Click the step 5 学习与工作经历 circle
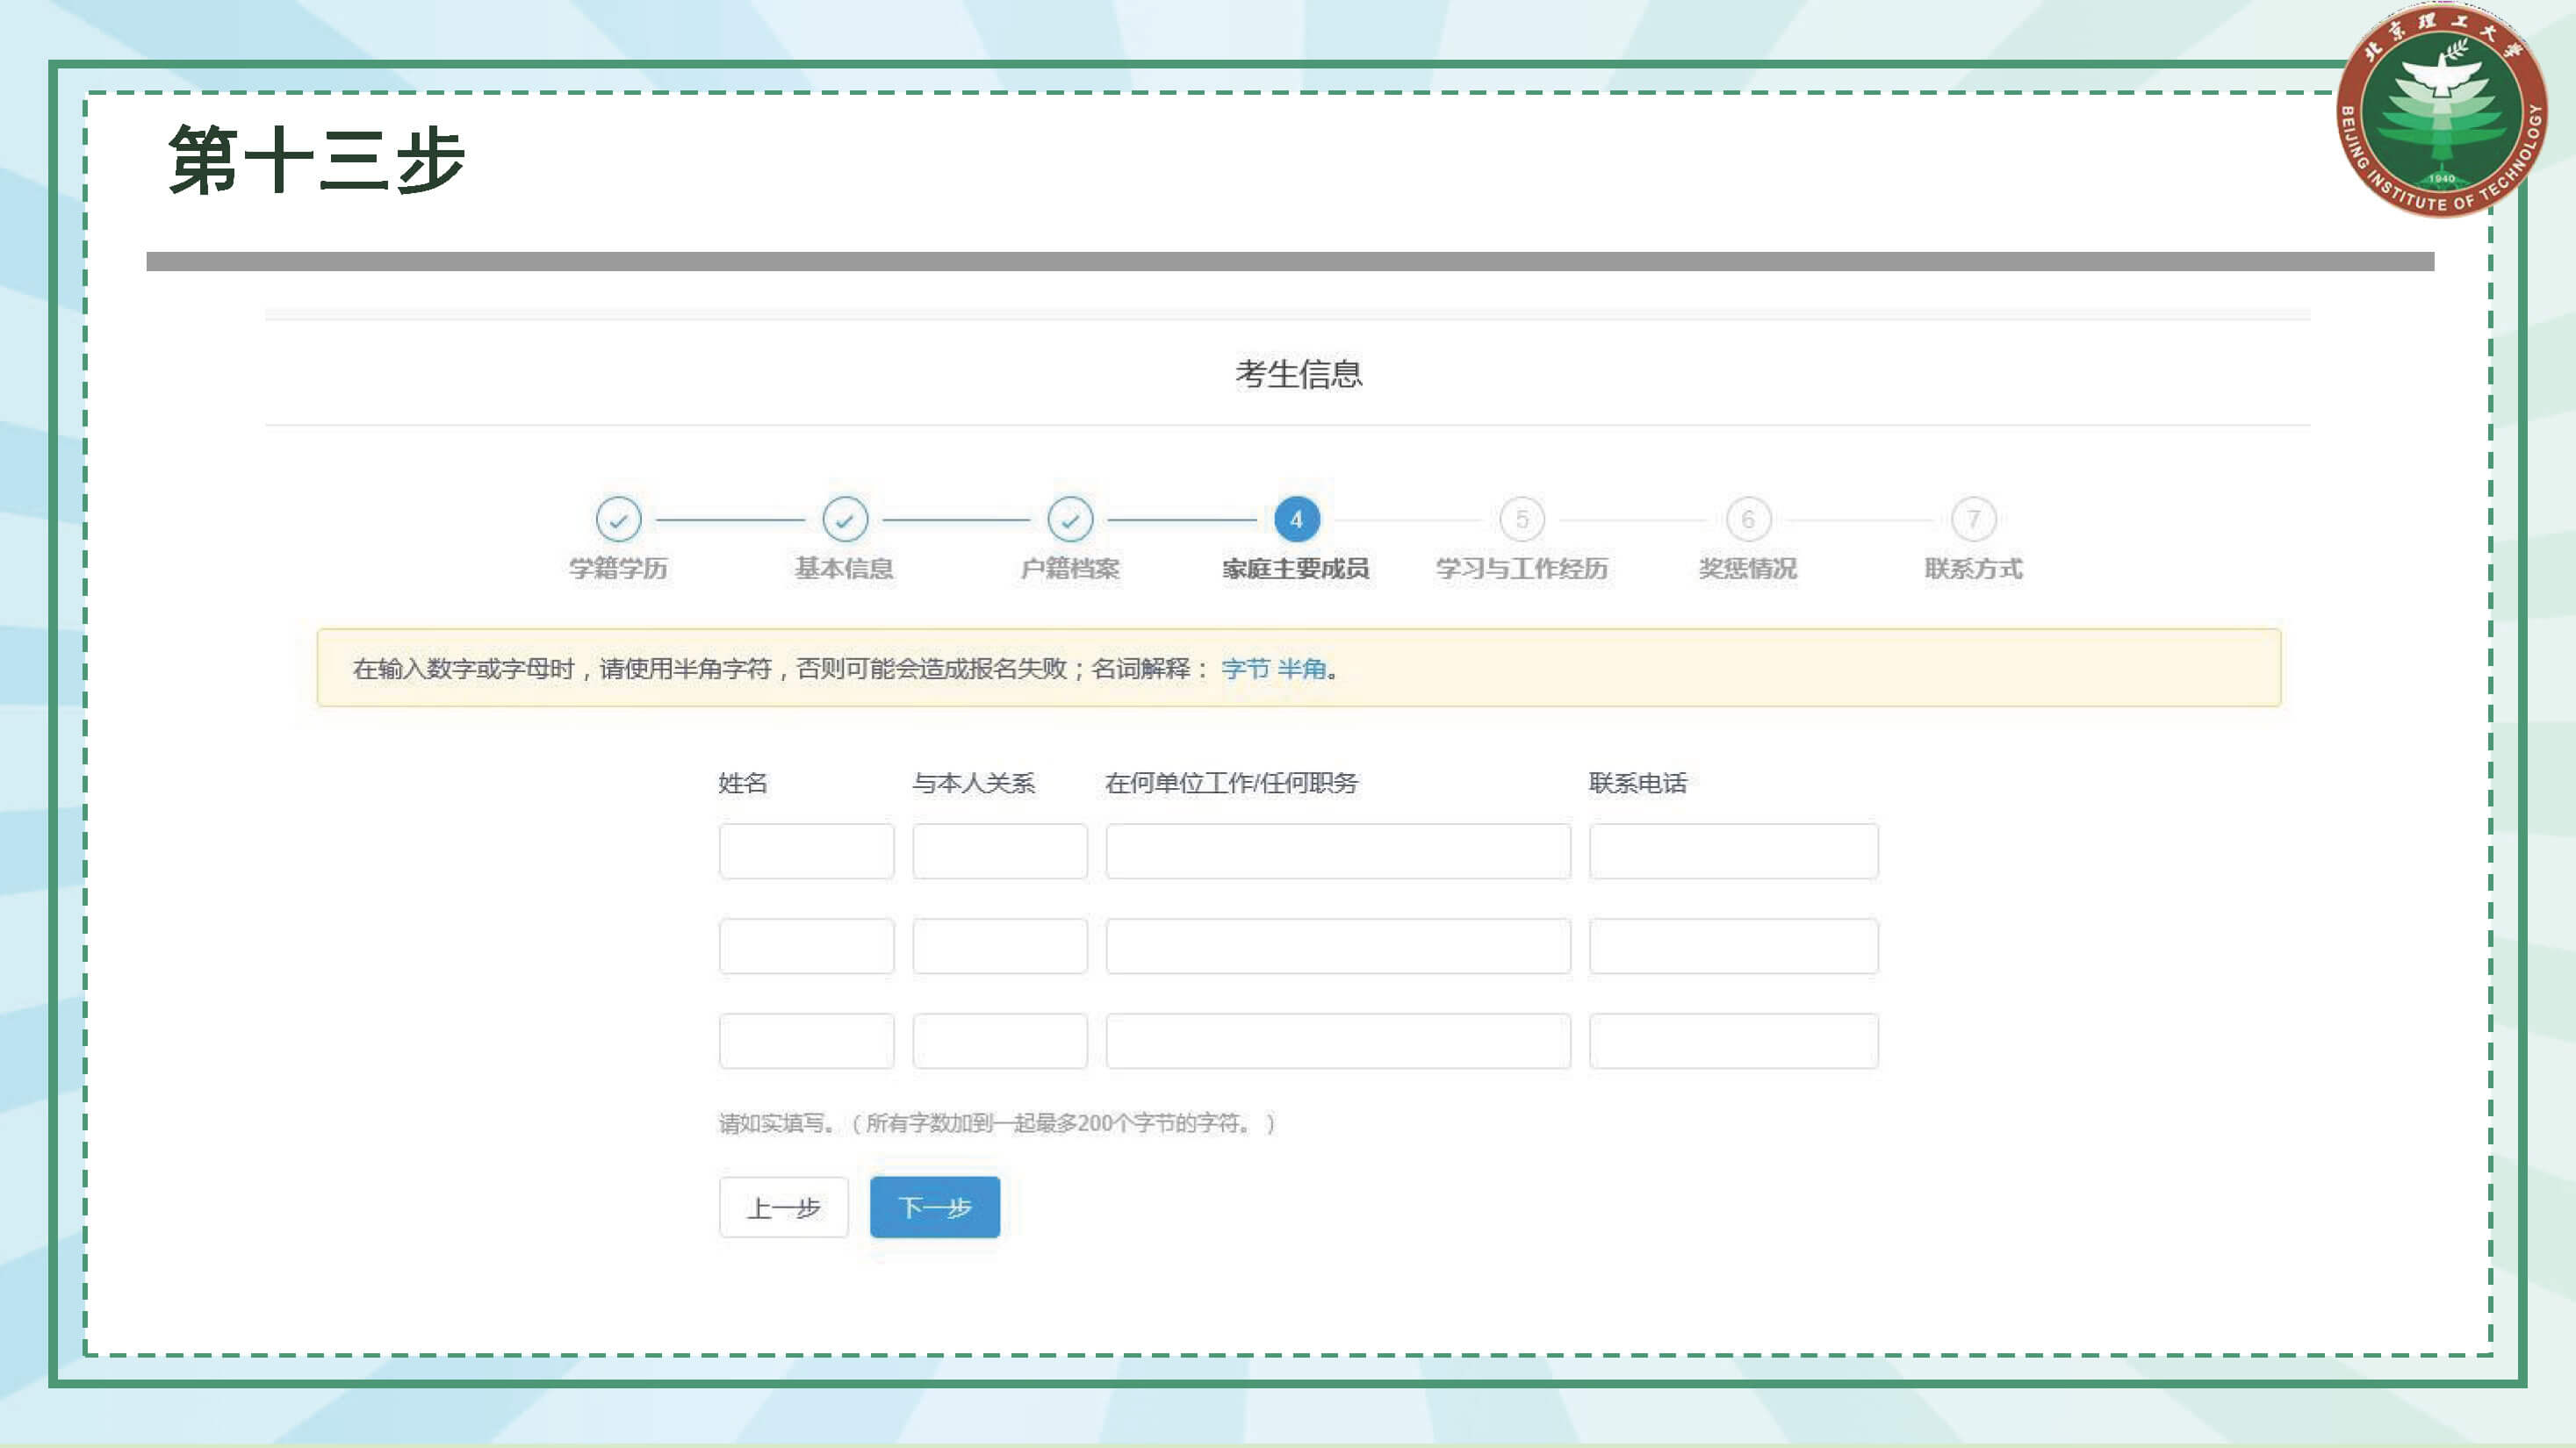Screen dimensions: 2576x1448 (1522, 520)
